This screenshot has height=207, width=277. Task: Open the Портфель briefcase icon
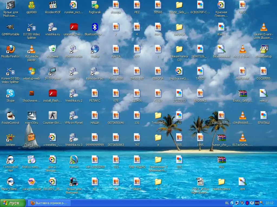click(32, 138)
